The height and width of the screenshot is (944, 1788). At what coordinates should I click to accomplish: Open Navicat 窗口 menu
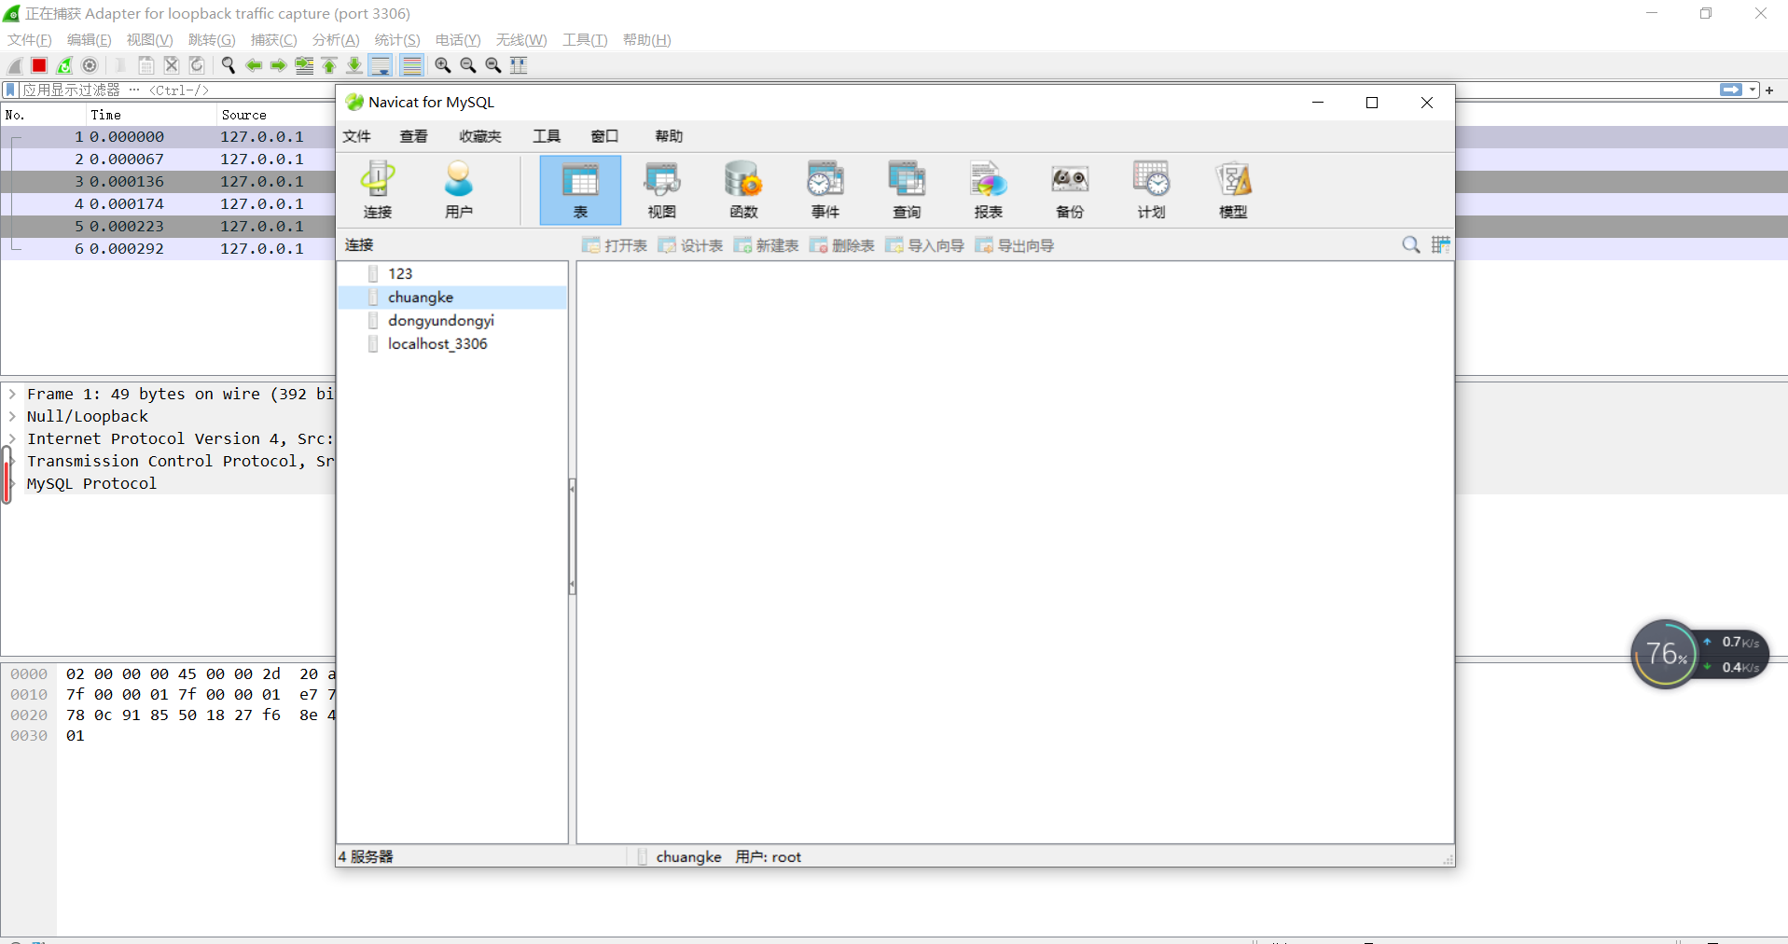click(x=604, y=136)
